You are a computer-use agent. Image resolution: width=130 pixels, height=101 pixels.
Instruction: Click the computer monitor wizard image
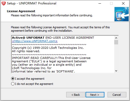121,14
